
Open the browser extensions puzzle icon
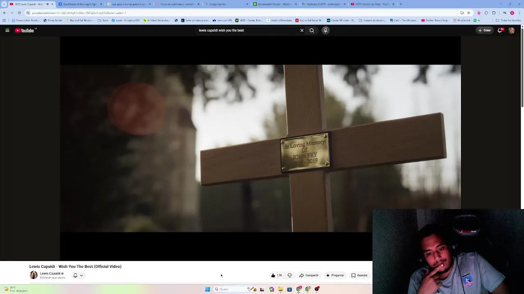(494, 13)
